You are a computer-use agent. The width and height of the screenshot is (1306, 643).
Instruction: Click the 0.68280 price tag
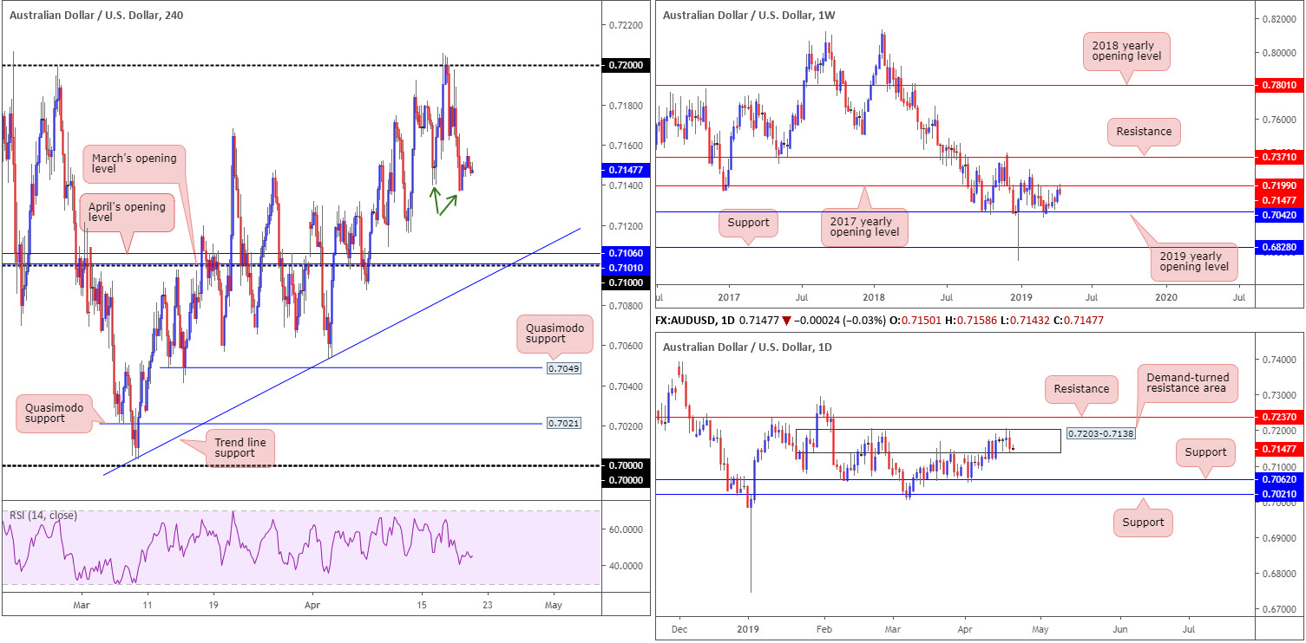[1280, 248]
